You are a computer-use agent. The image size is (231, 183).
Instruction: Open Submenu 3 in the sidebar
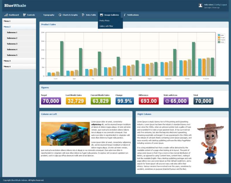(12, 44)
